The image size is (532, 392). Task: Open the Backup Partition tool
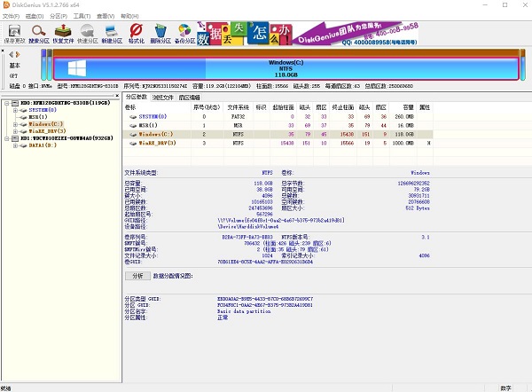click(185, 34)
